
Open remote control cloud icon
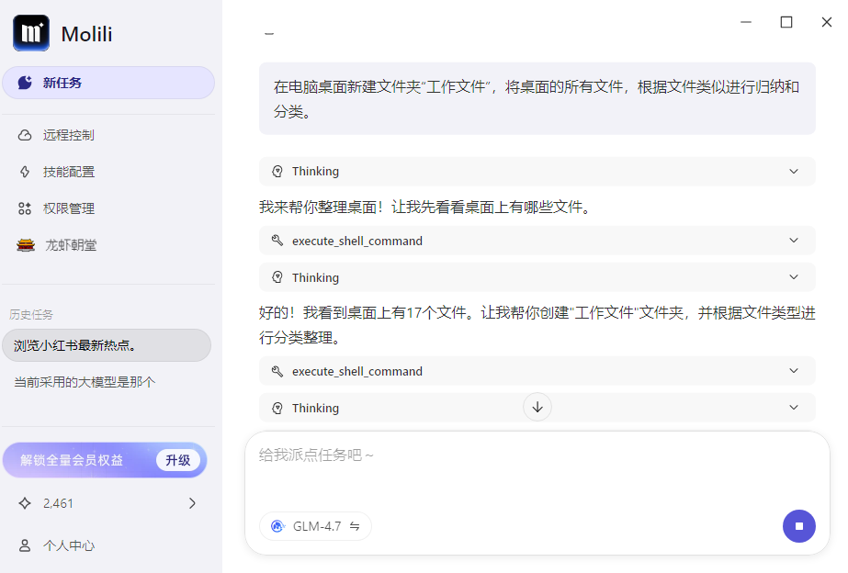(x=25, y=135)
